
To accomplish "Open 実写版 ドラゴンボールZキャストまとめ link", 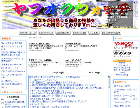I will point(50,107).
